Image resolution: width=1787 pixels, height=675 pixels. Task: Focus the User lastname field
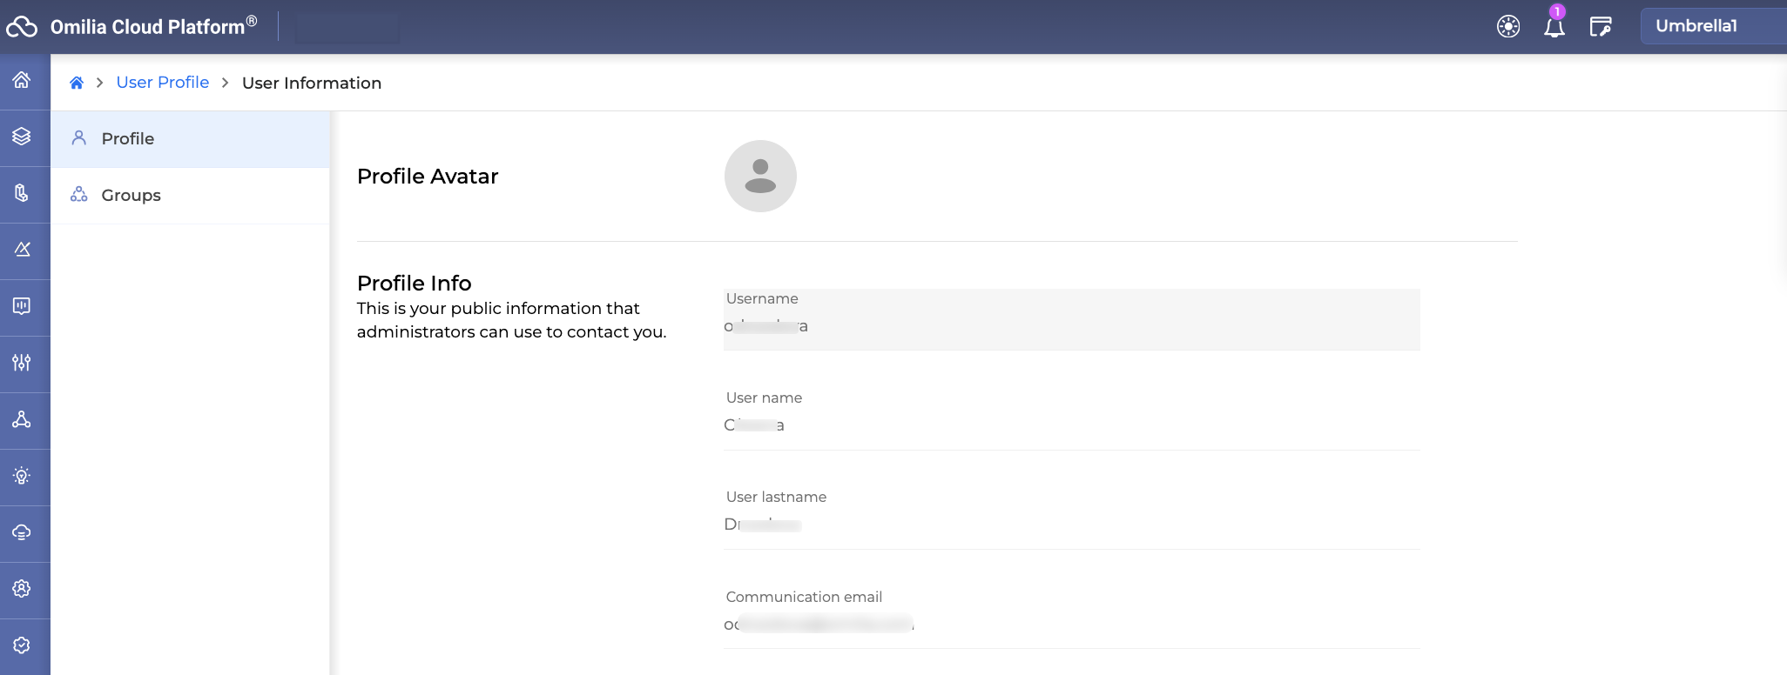pos(1071,525)
